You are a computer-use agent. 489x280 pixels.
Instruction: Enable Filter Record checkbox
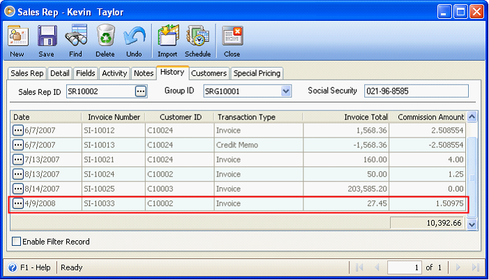coord(16,242)
